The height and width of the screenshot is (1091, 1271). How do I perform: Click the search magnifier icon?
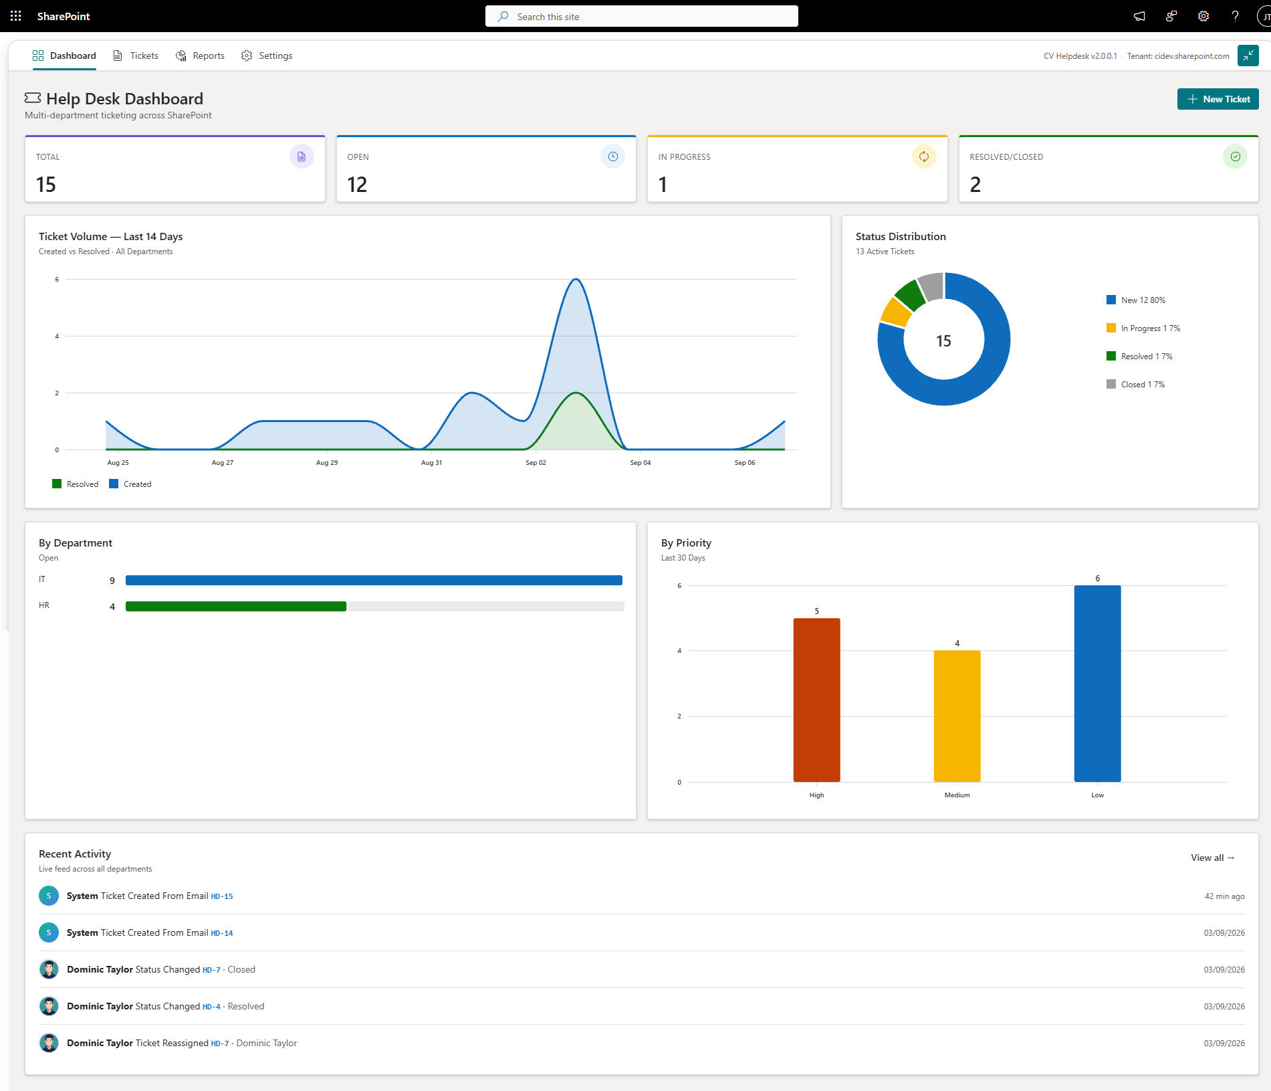tap(503, 17)
